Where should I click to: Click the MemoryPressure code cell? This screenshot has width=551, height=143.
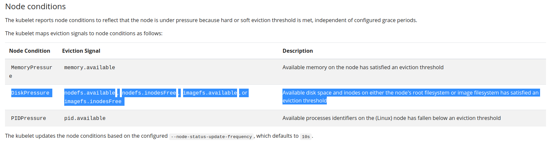click(31, 72)
